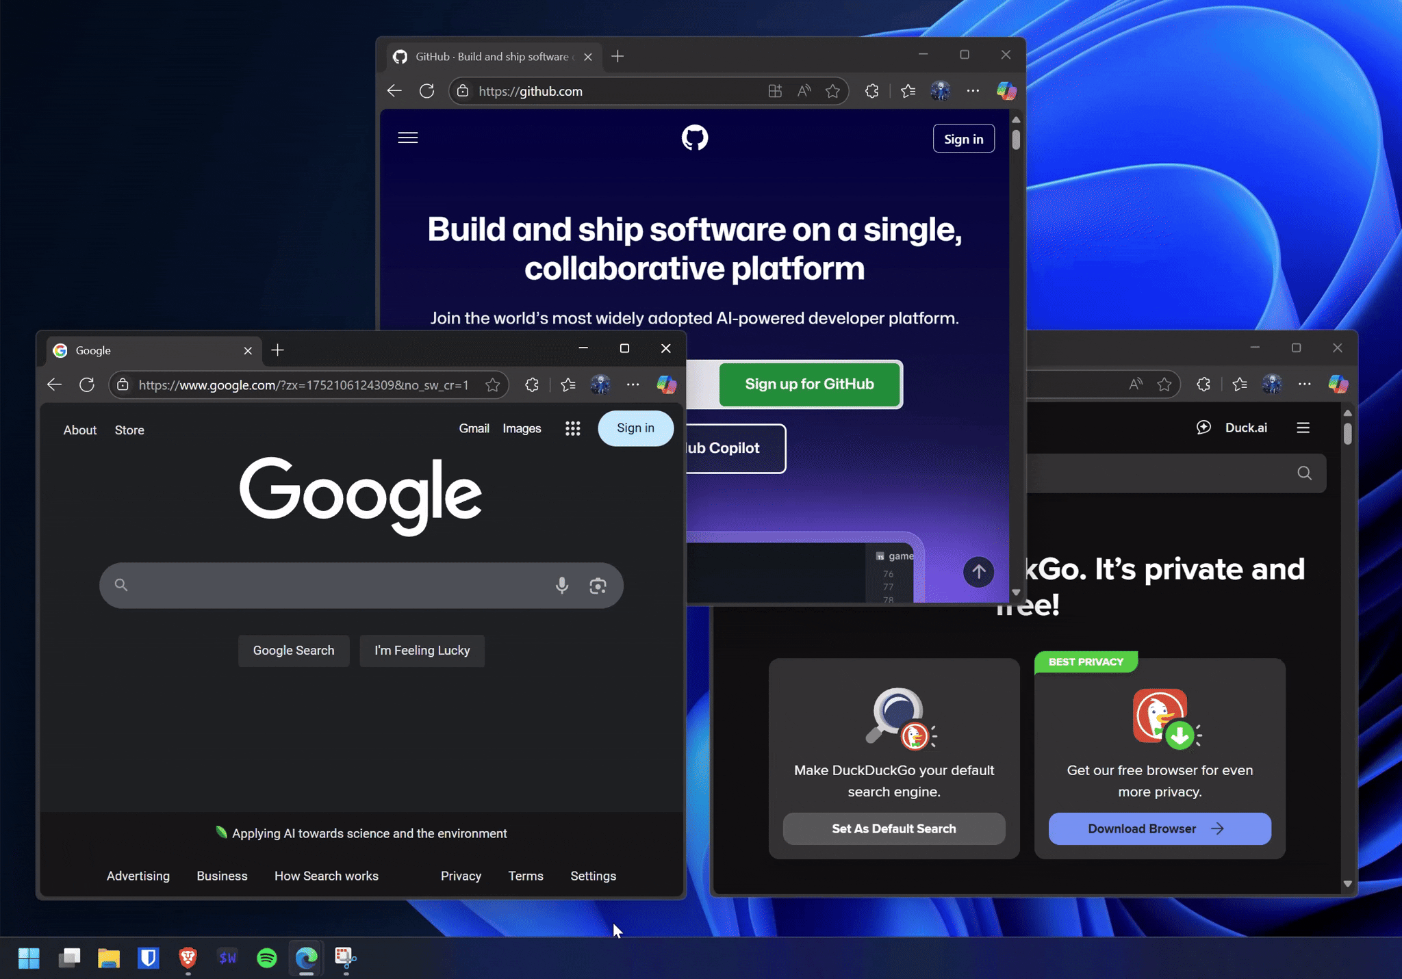1402x979 pixels.
Task: Click Sign up for GitHub
Action: tap(809, 384)
